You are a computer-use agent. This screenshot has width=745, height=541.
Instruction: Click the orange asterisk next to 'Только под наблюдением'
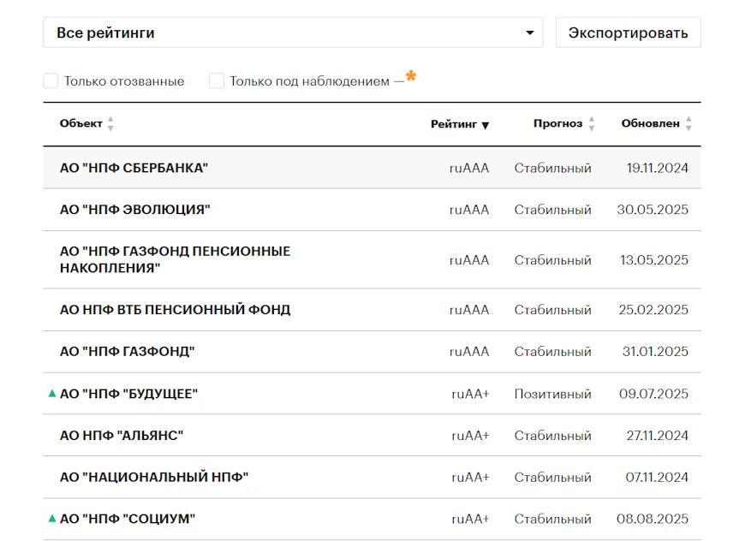pyautogui.click(x=411, y=76)
